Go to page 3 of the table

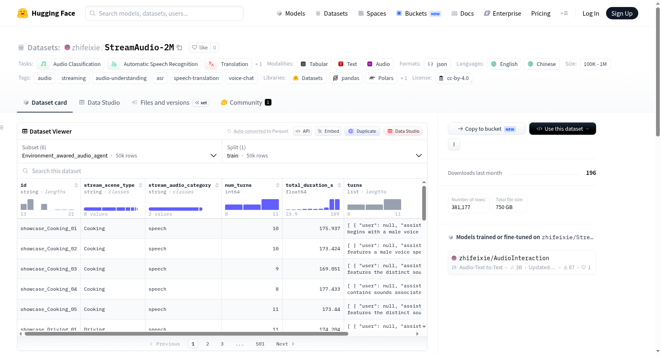coord(222,344)
